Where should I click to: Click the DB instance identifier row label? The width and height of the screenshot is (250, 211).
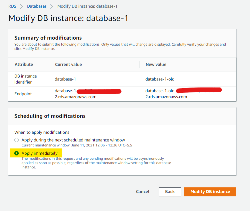[x=26, y=79]
